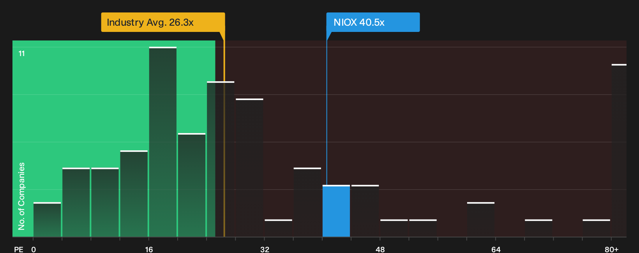Click the first histogram bar near PE 0
The width and height of the screenshot is (639, 253).
pos(47,220)
